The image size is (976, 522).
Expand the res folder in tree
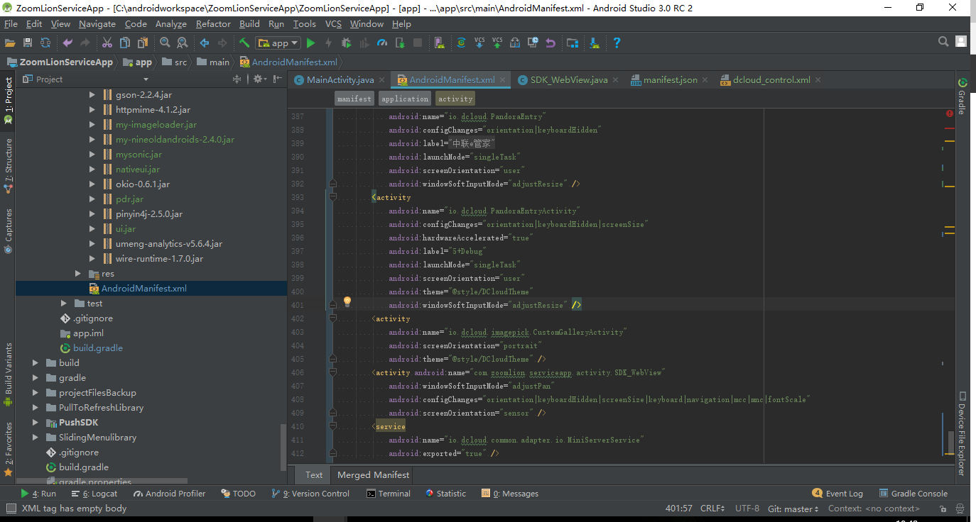[x=78, y=273]
